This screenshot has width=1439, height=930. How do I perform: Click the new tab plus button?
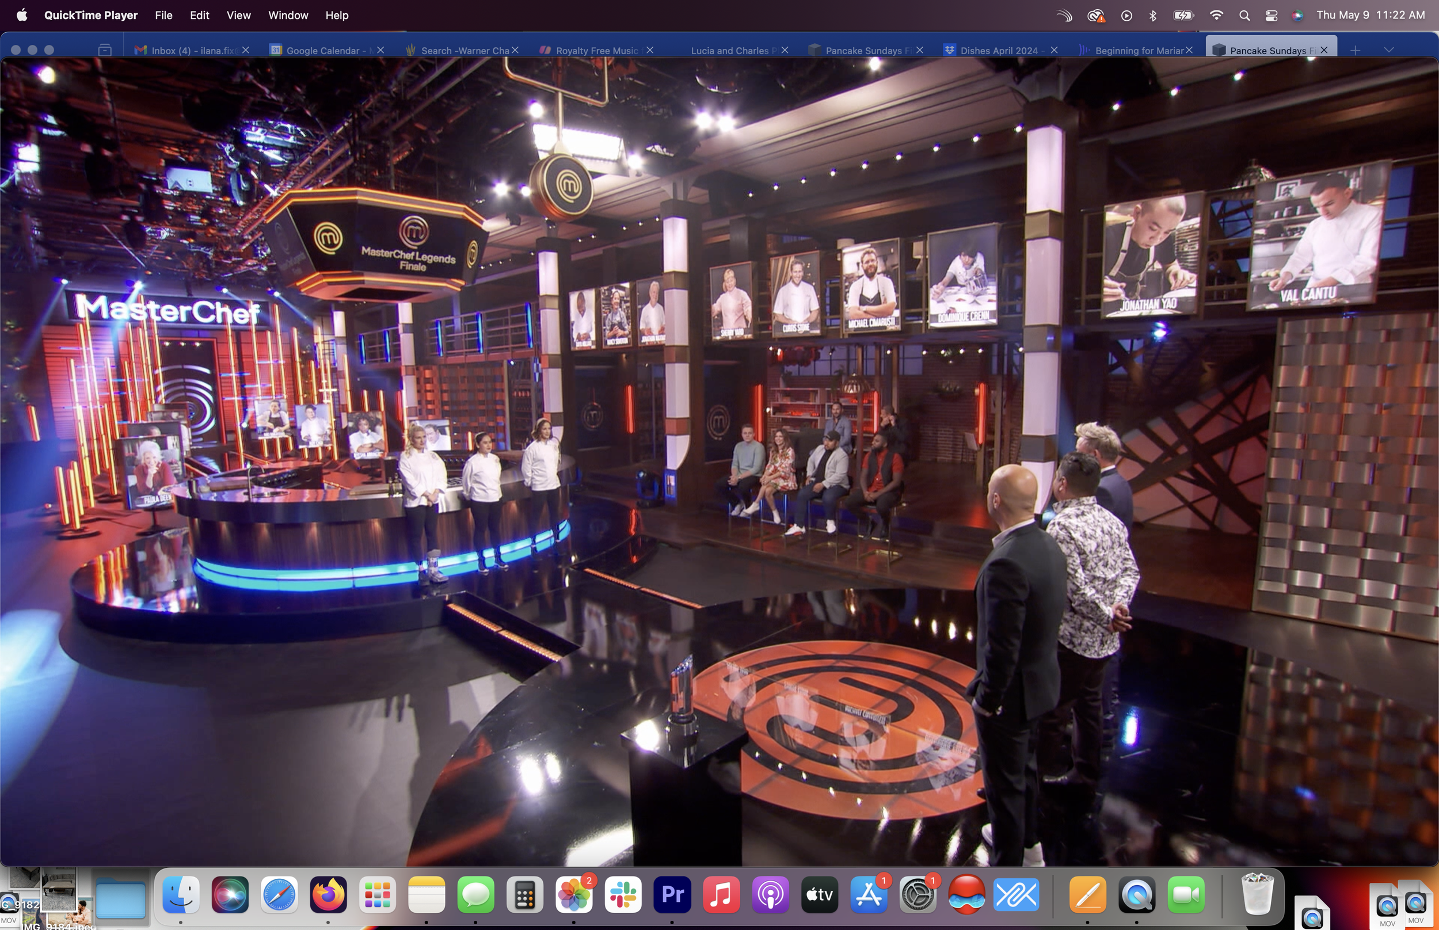[1355, 50]
